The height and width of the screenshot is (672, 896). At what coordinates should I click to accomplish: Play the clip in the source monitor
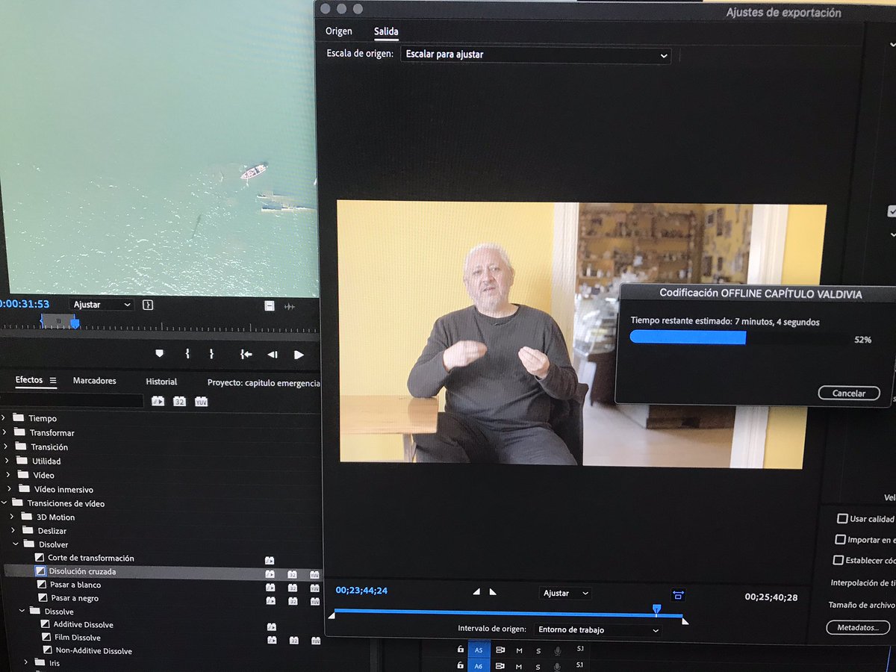click(299, 355)
